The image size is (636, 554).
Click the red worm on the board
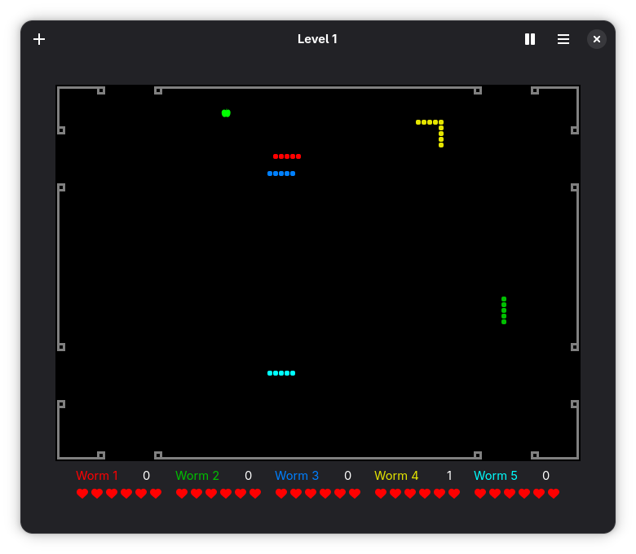coord(287,156)
